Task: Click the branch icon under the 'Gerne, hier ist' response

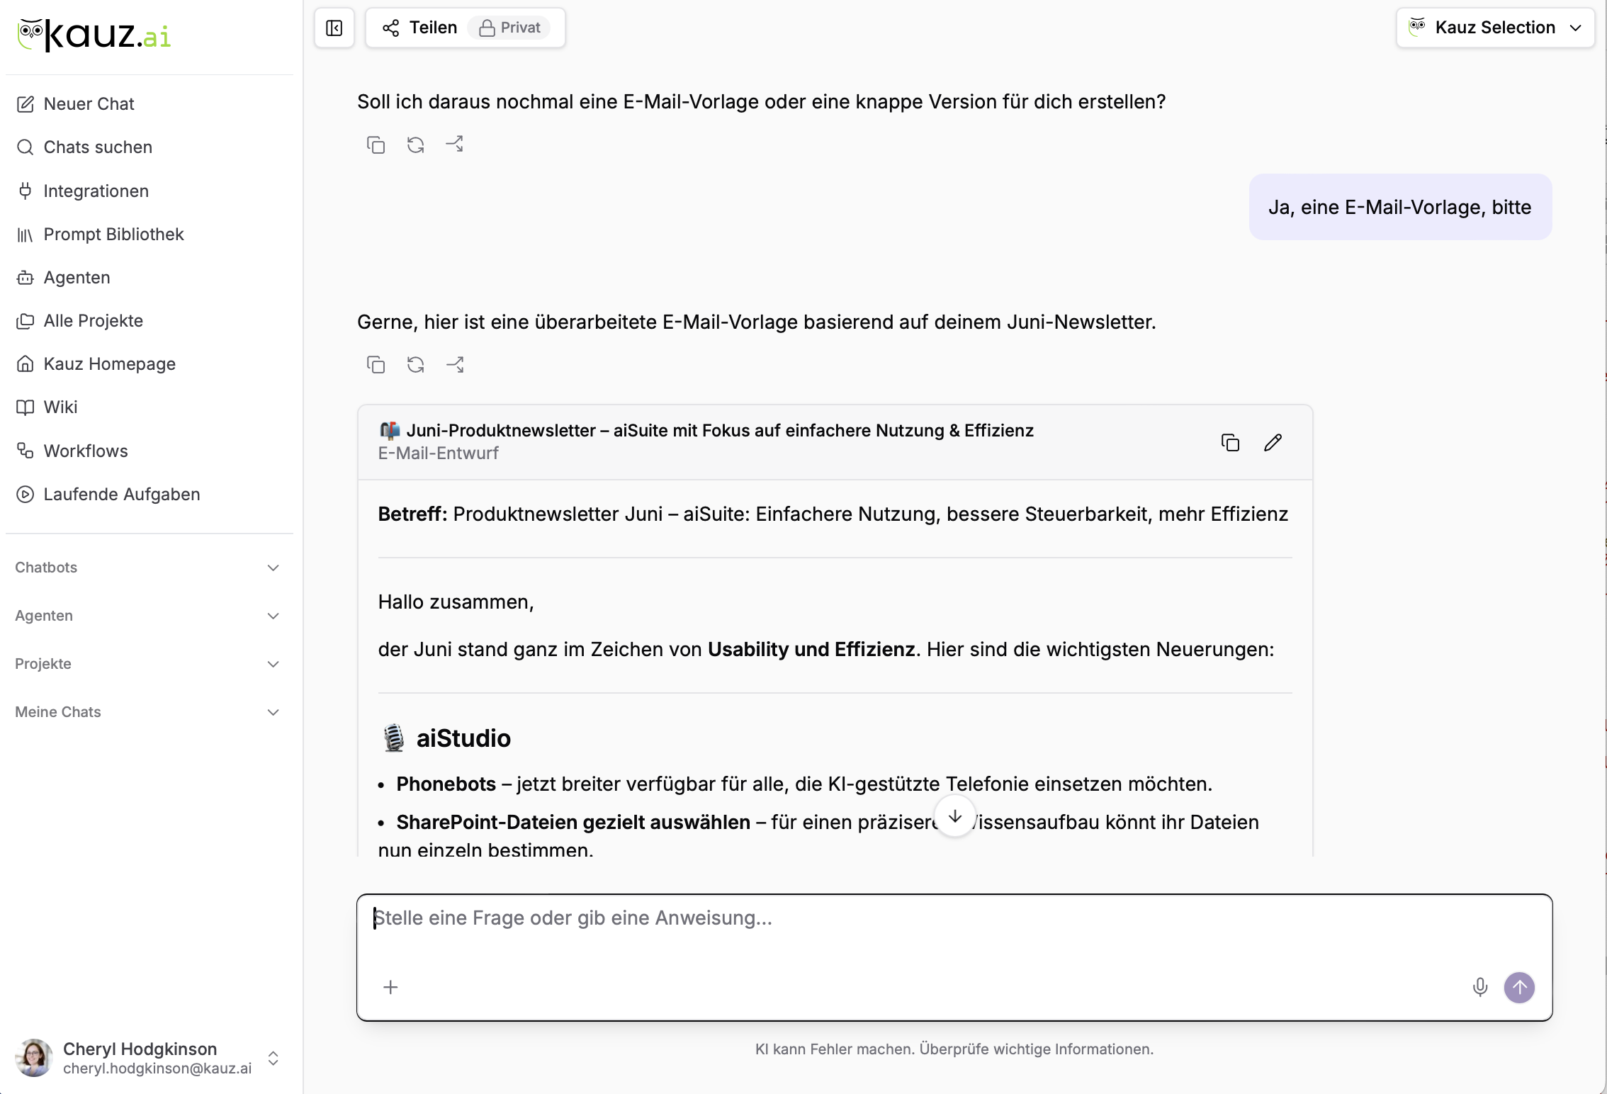Action: [455, 364]
